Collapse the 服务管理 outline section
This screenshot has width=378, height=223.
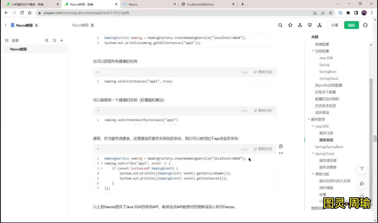tap(309, 119)
